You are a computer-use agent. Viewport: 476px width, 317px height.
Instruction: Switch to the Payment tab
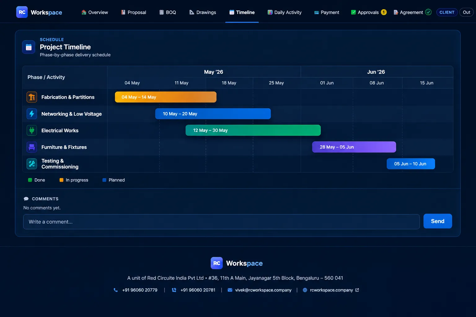click(x=327, y=12)
